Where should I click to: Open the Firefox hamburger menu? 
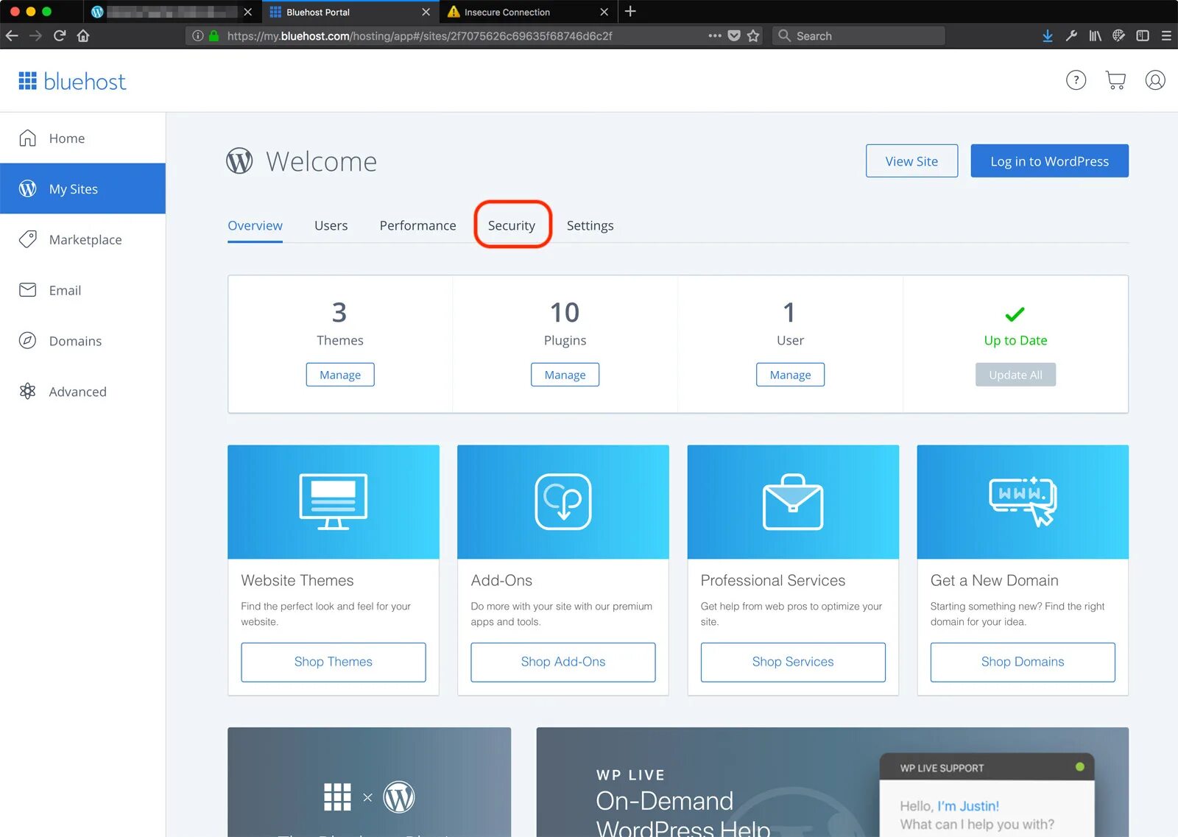click(x=1166, y=35)
